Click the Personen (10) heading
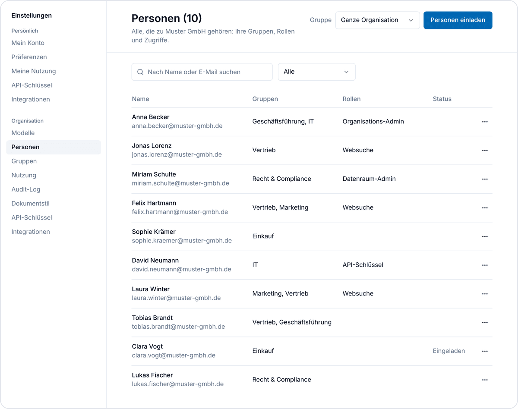This screenshot has width=518, height=409. click(x=167, y=19)
